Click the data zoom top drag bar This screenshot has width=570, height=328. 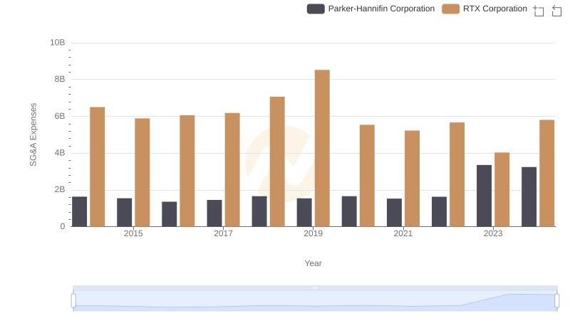click(315, 287)
